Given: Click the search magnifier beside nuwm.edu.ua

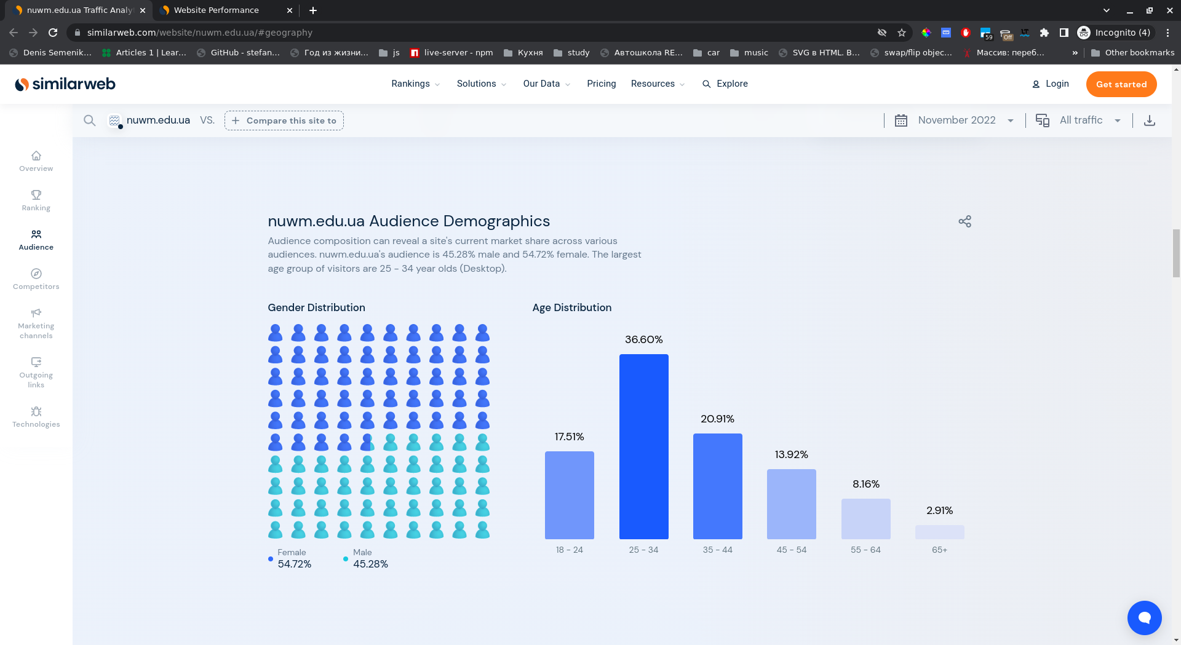Looking at the screenshot, I should (90, 121).
